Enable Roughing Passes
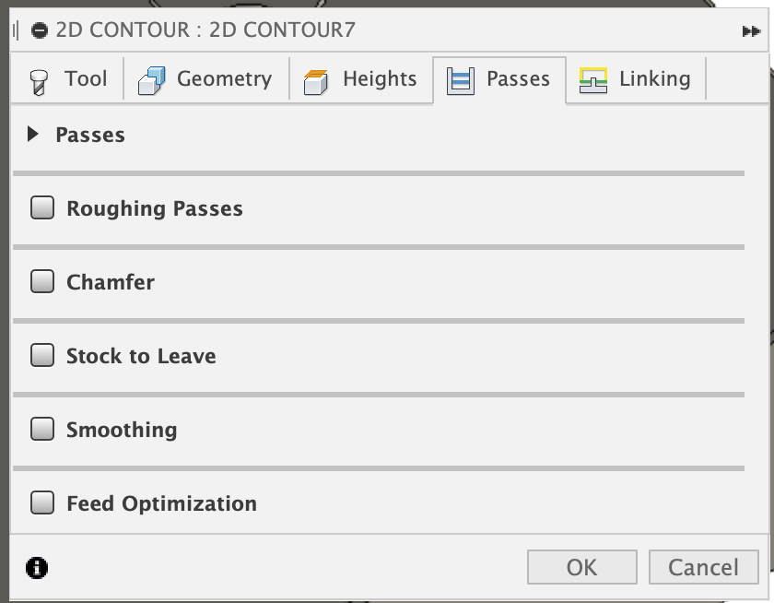 [x=41, y=208]
